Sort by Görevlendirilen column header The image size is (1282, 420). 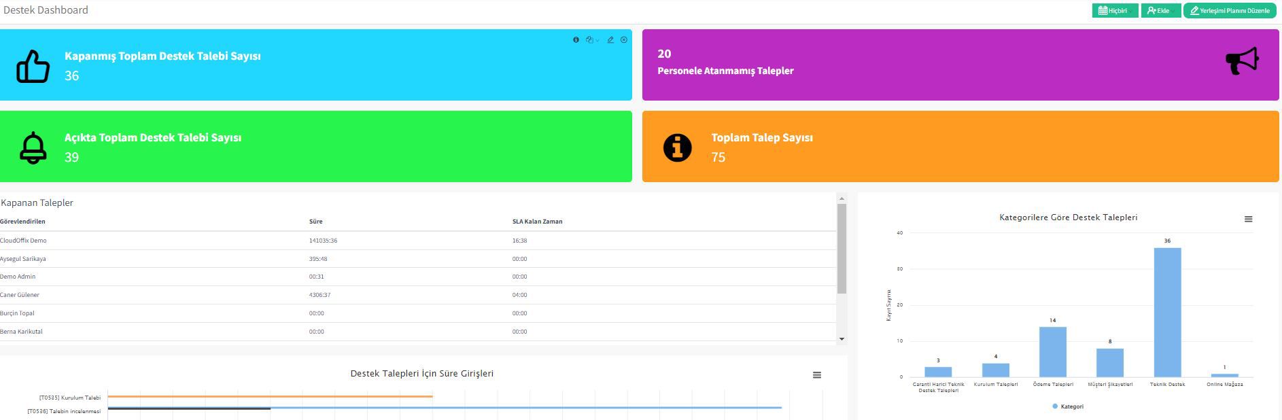pos(22,222)
